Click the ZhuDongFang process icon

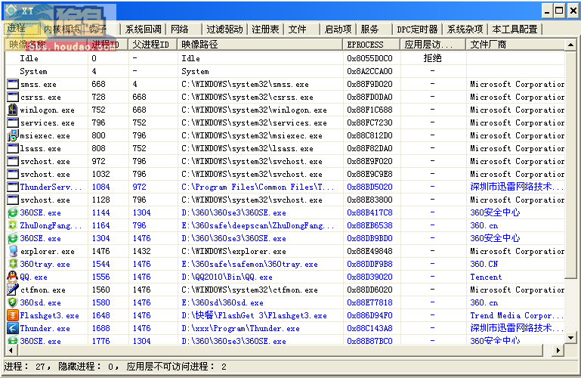coord(13,225)
